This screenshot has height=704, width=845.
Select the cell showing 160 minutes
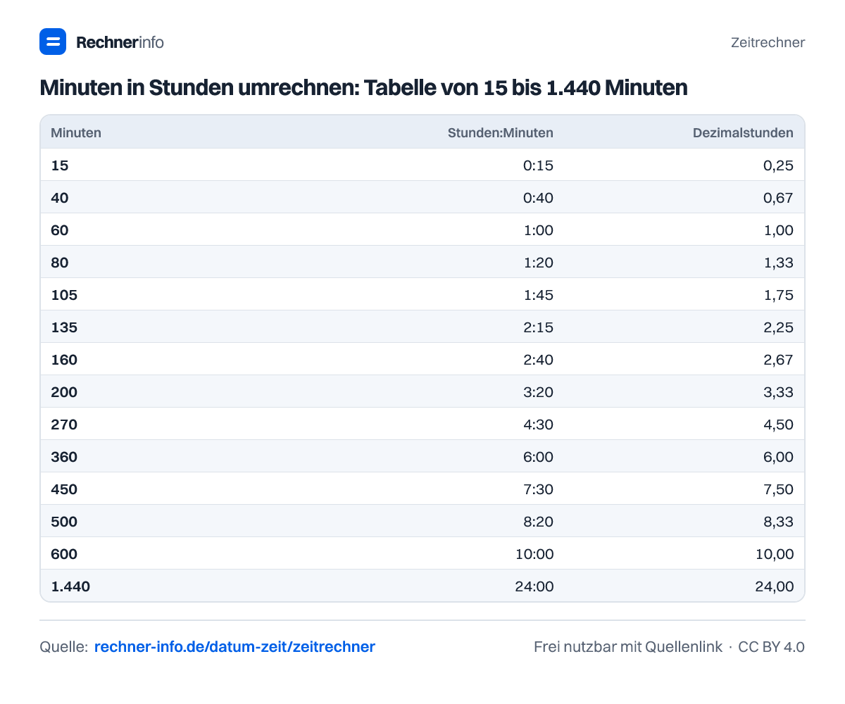click(x=64, y=360)
